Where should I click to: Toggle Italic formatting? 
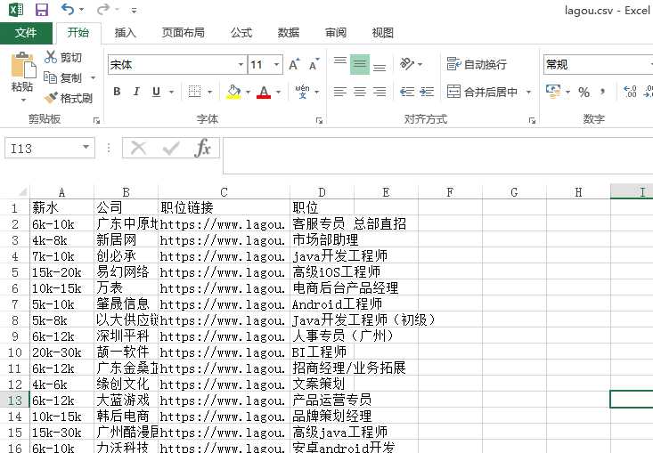(x=136, y=92)
